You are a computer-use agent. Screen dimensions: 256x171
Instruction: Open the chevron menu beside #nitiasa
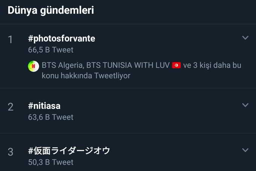pos(245,105)
